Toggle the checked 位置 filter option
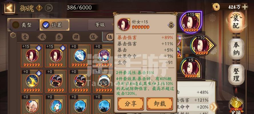 coord(54,25)
